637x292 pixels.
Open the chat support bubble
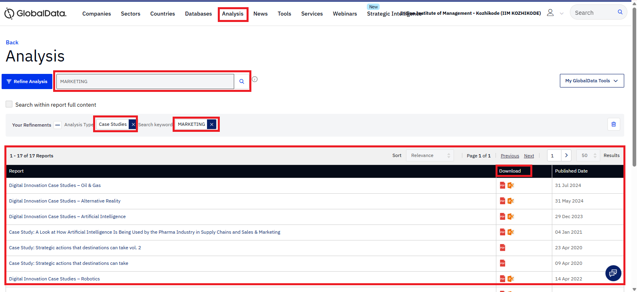(x=613, y=273)
